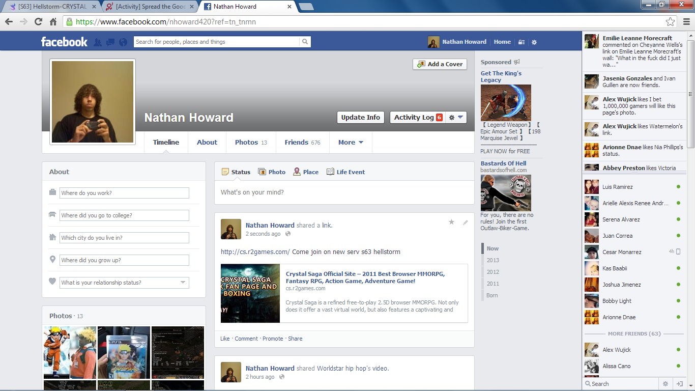This screenshot has width=695, height=391.
Task: Open the relationship status dropdown
Action: click(x=183, y=283)
